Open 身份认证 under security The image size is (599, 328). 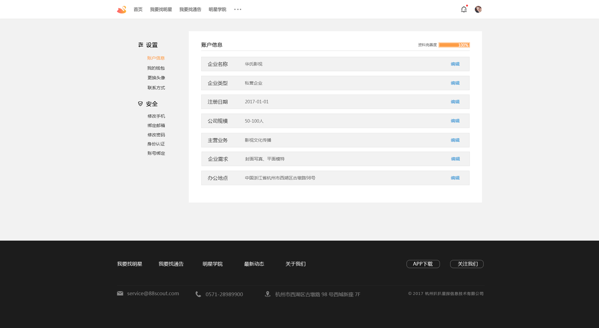click(156, 144)
